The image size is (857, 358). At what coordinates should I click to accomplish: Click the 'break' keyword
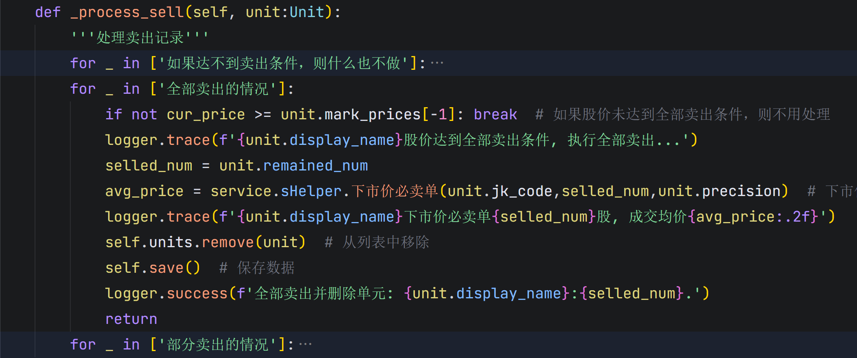coord(495,114)
